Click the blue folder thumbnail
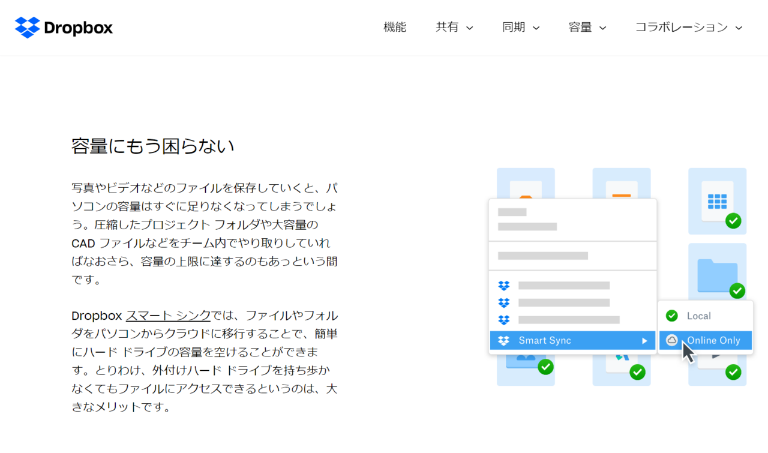 click(x=717, y=275)
